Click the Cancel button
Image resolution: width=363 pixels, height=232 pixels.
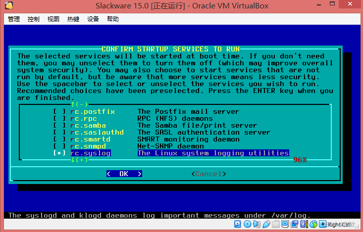pyautogui.click(x=208, y=174)
